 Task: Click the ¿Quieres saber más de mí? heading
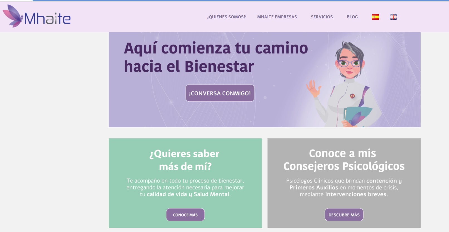pyautogui.click(x=185, y=160)
